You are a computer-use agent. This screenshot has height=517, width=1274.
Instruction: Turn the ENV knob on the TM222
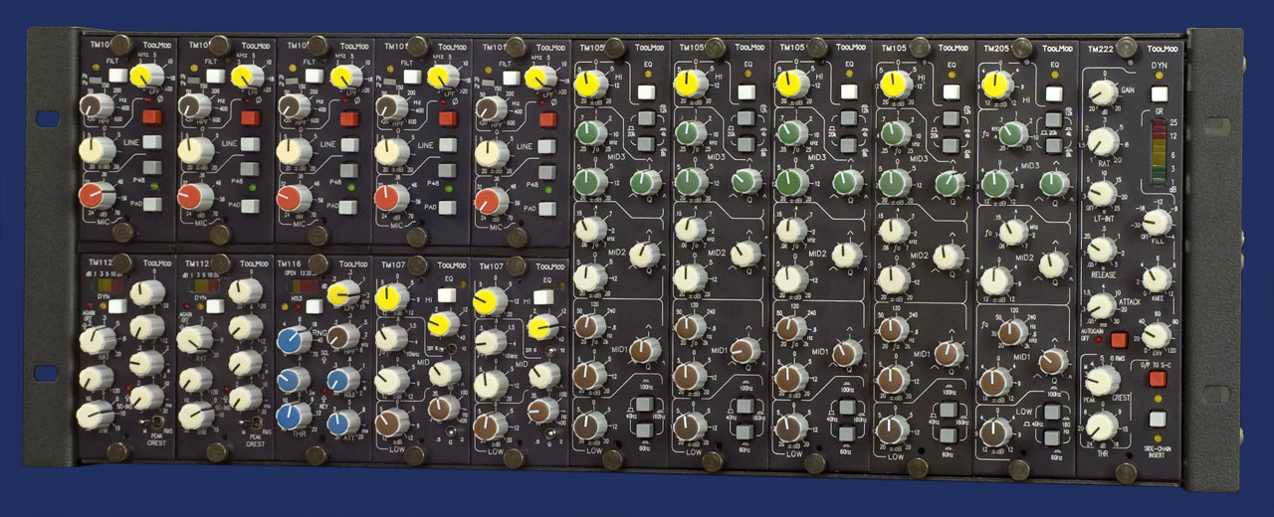(1157, 336)
